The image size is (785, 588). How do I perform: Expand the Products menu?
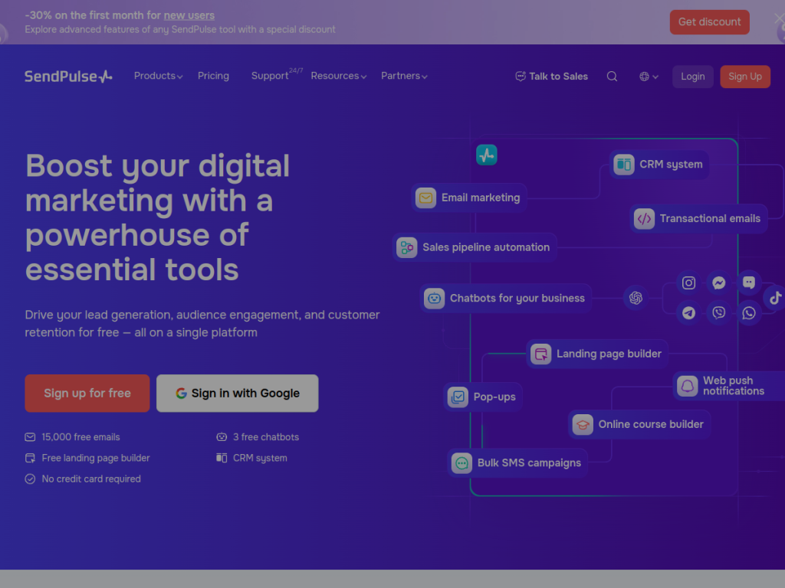158,76
